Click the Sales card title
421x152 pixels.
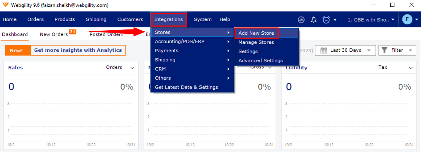[16, 68]
